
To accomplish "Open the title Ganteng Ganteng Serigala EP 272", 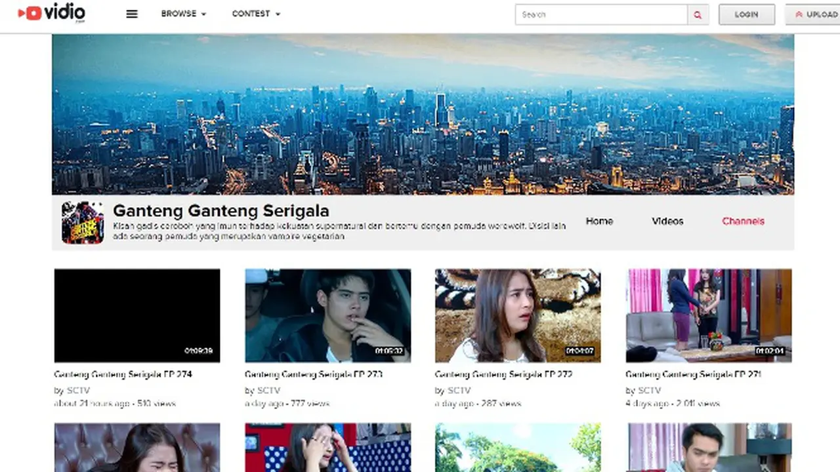I will tap(503, 375).
